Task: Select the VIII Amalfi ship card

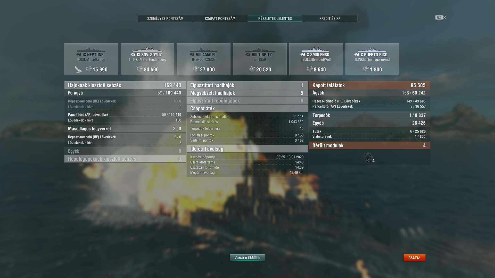Action: coord(204,59)
